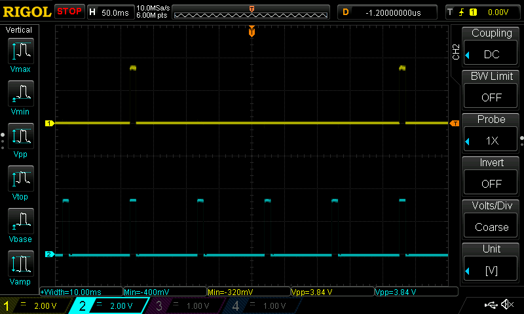Click the waveform memory overview bar
The image size is (524, 314).
251,12
